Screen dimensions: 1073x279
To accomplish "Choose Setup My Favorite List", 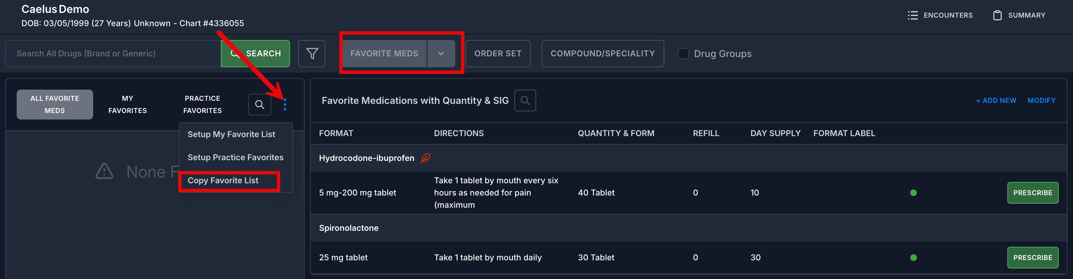I will [231, 134].
